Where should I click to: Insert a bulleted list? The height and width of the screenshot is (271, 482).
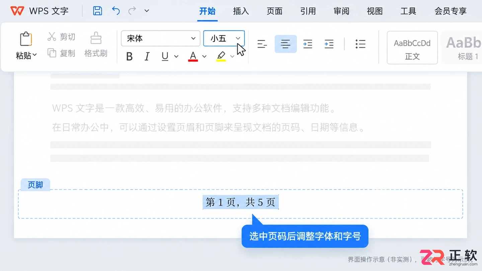tap(360, 44)
